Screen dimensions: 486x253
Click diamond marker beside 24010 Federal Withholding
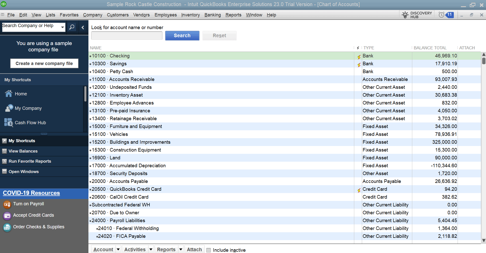[97, 229]
